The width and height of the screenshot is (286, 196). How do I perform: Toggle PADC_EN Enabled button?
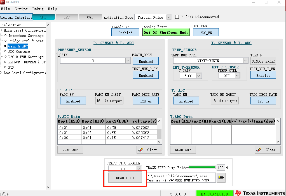[73, 101]
